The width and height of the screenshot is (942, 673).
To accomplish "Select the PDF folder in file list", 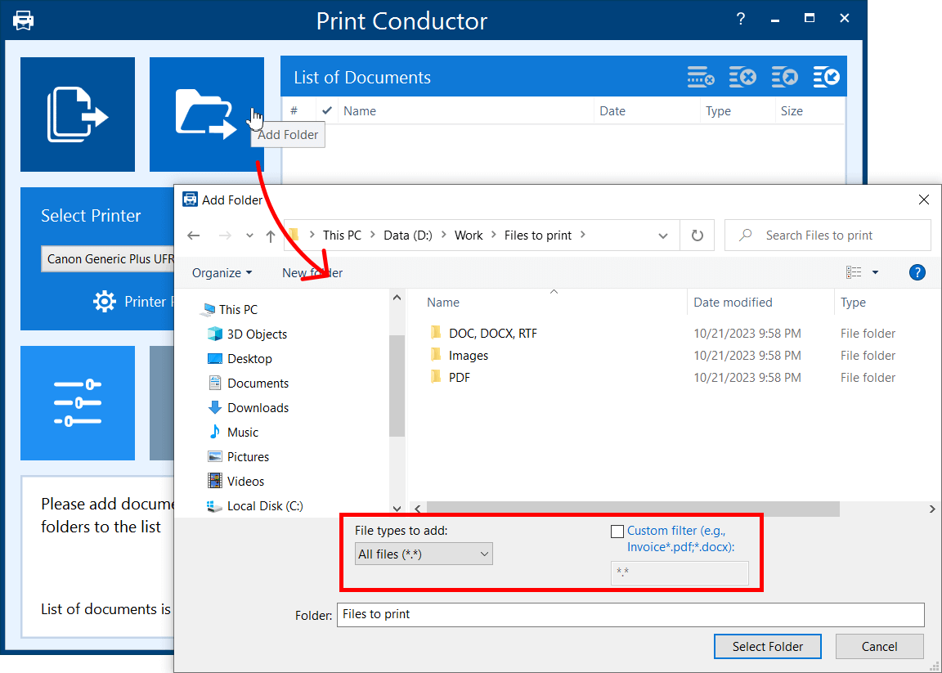I will click(x=459, y=378).
